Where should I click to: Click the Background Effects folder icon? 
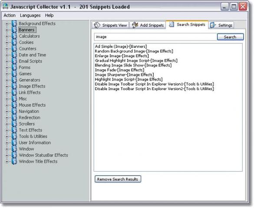point(14,23)
